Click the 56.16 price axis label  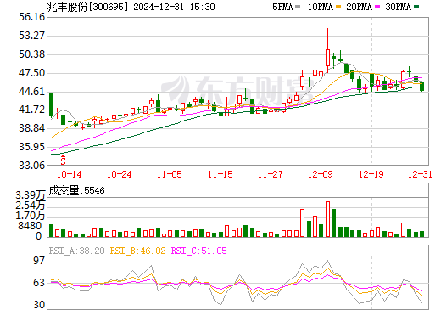point(32,17)
